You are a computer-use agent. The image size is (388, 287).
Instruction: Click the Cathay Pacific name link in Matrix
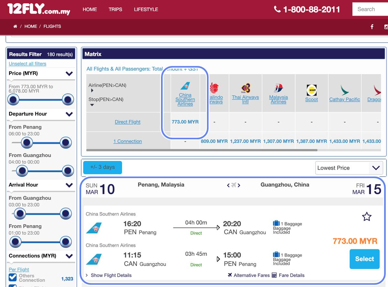tap(345, 100)
